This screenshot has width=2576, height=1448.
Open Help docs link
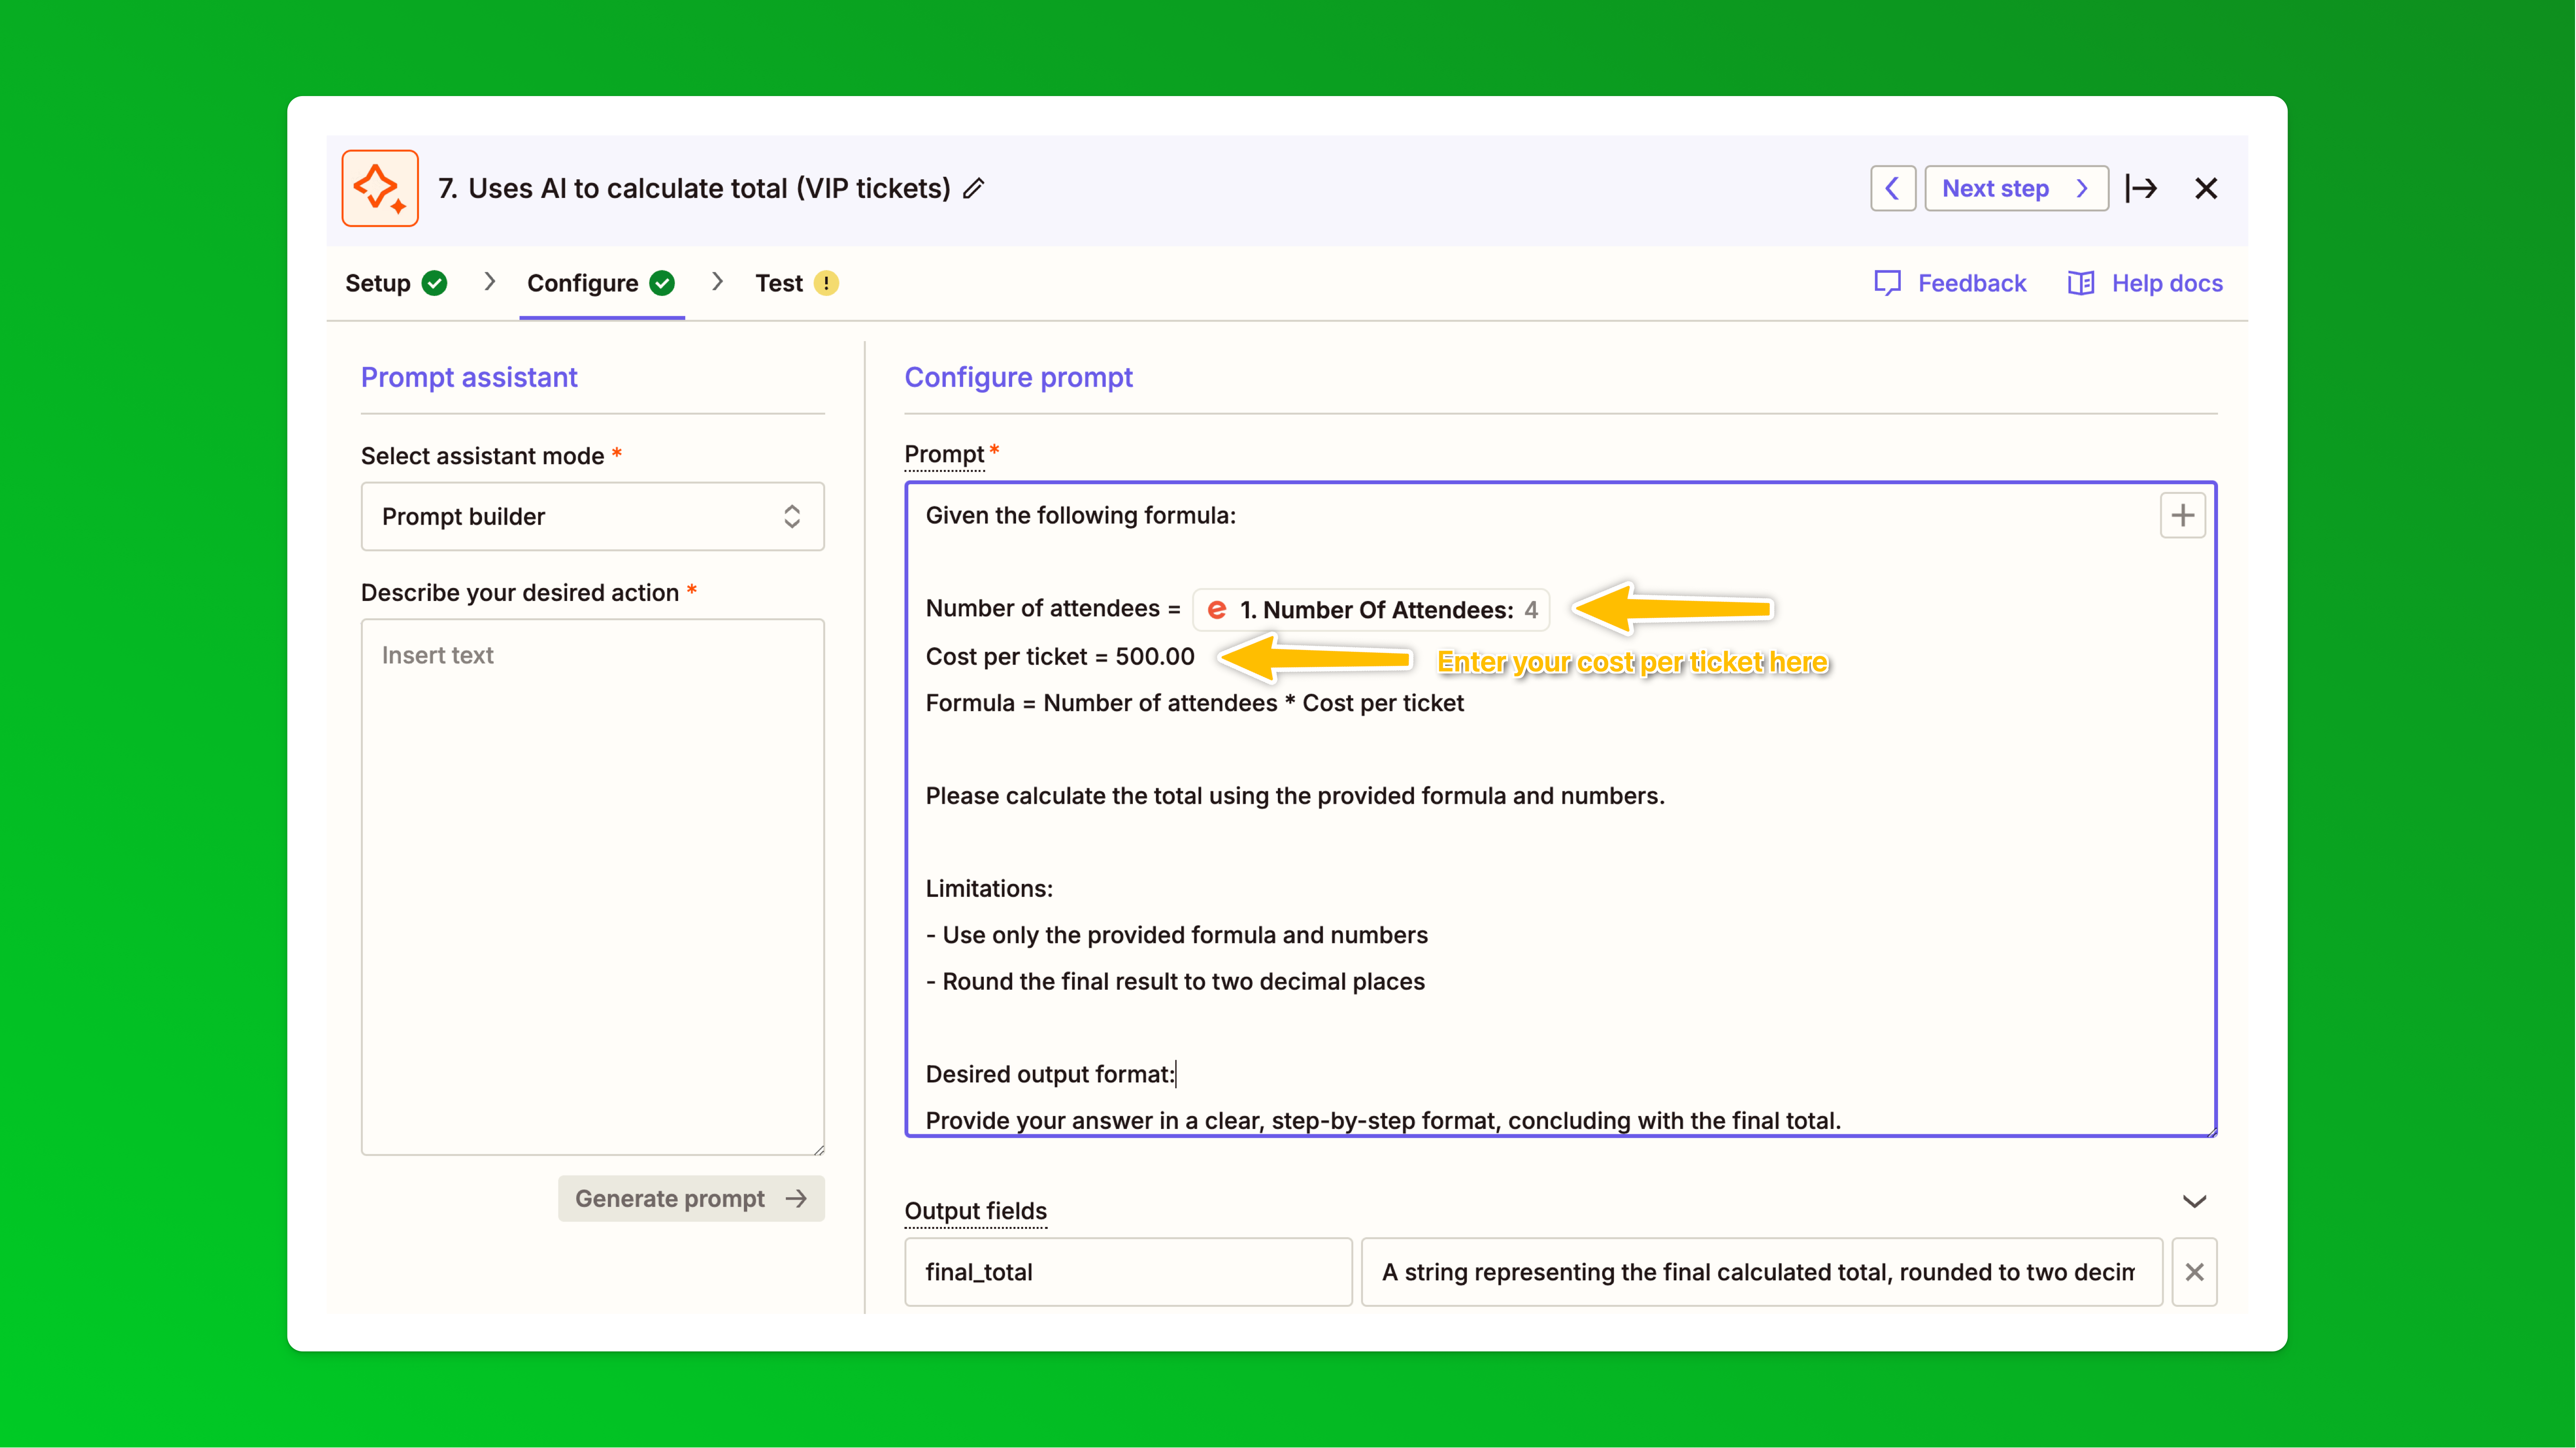pos(2145,283)
